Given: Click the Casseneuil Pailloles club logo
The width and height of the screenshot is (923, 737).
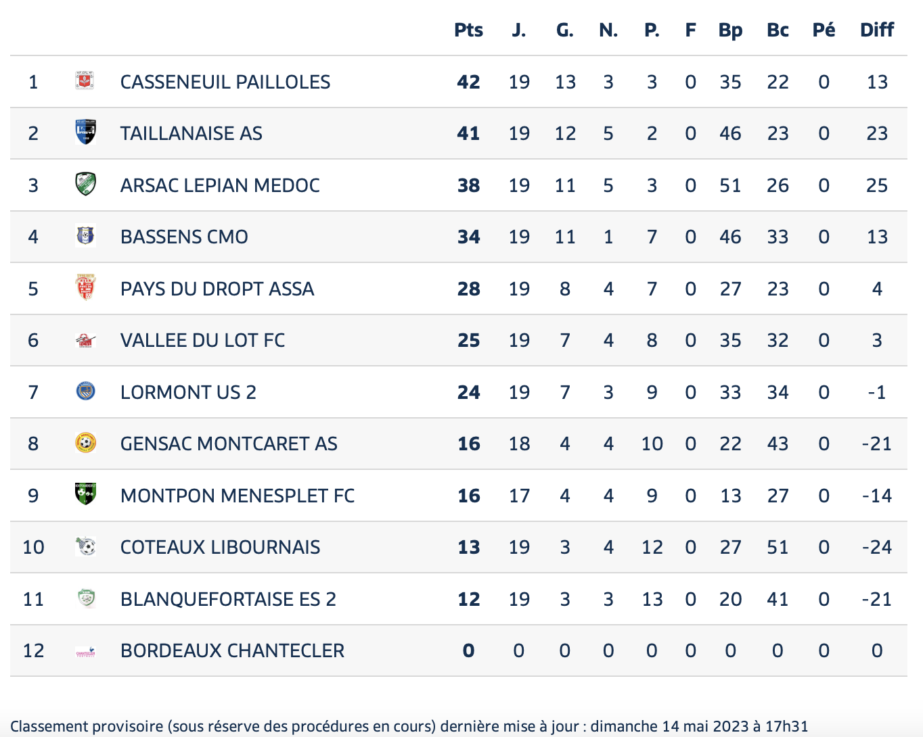Looking at the screenshot, I should 85,81.
